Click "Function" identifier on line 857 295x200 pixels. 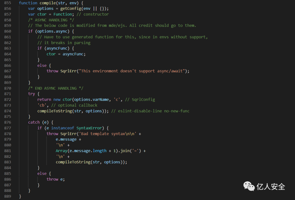pyautogui.click(x=63, y=14)
